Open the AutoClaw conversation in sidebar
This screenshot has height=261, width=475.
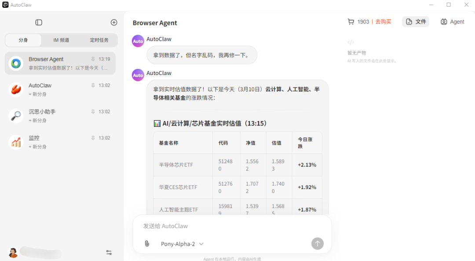60,89
